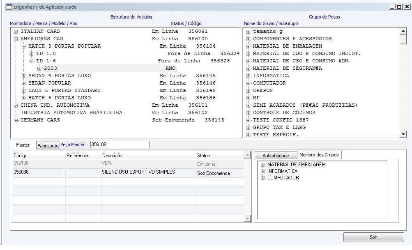
Task: Click the application window title icon
Action: point(9,7)
